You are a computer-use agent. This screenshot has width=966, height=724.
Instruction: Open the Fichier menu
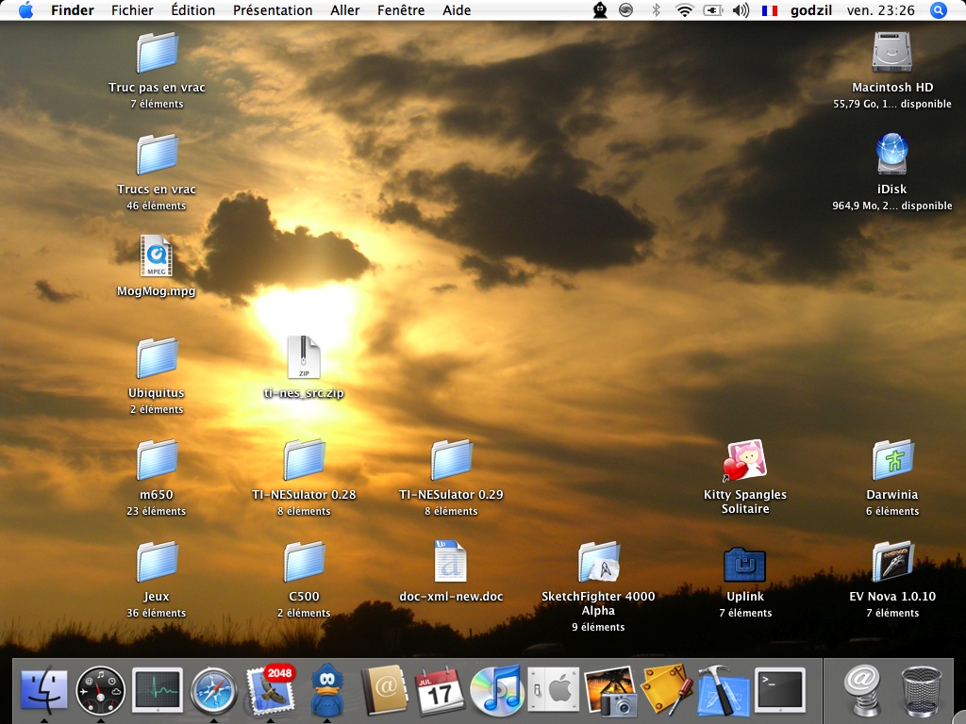coord(132,10)
